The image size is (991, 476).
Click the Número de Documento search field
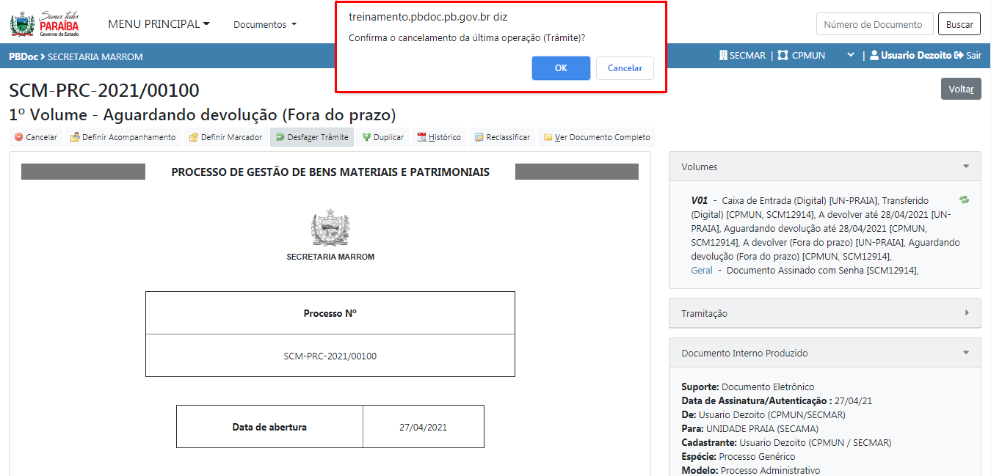874,24
